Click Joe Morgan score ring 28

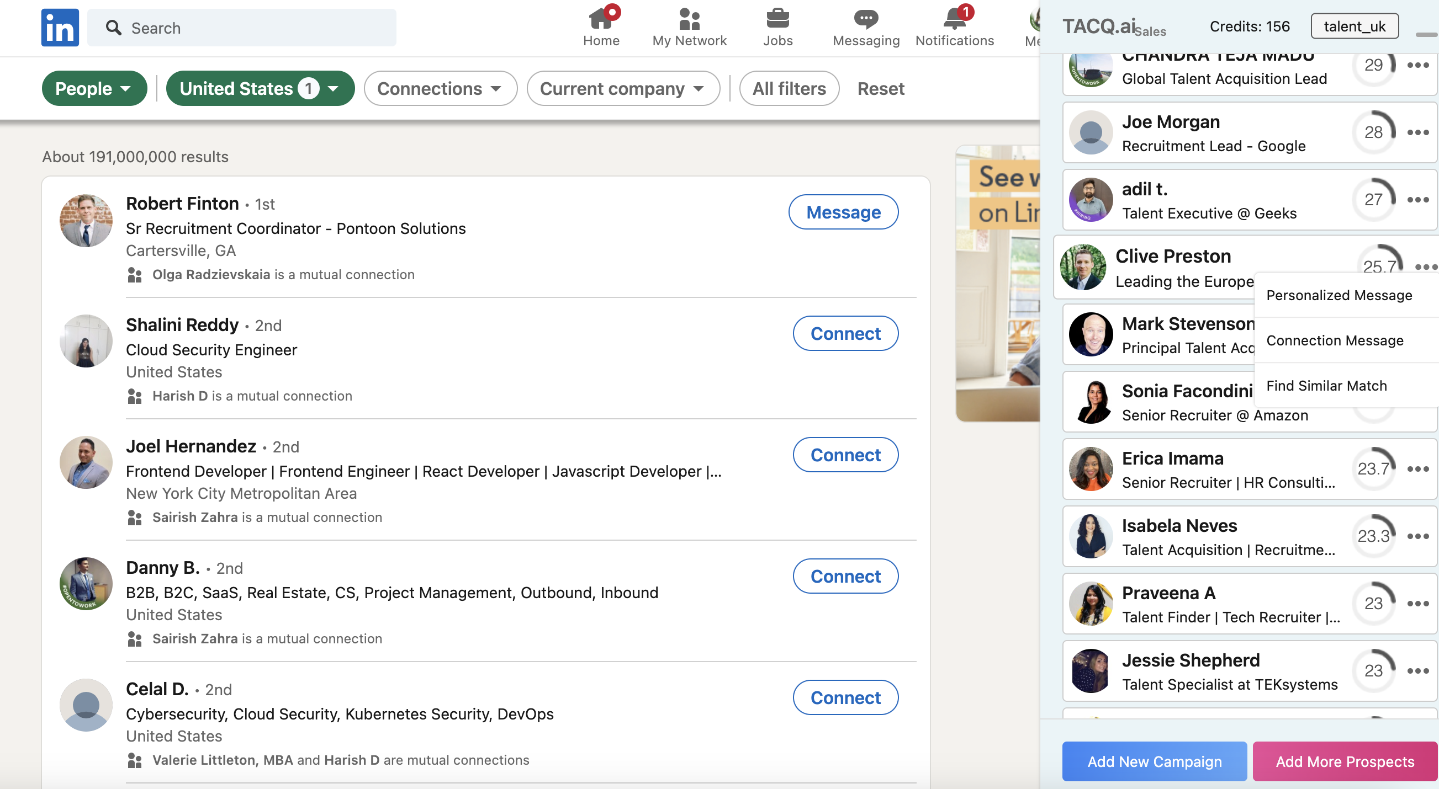(1374, 132)
